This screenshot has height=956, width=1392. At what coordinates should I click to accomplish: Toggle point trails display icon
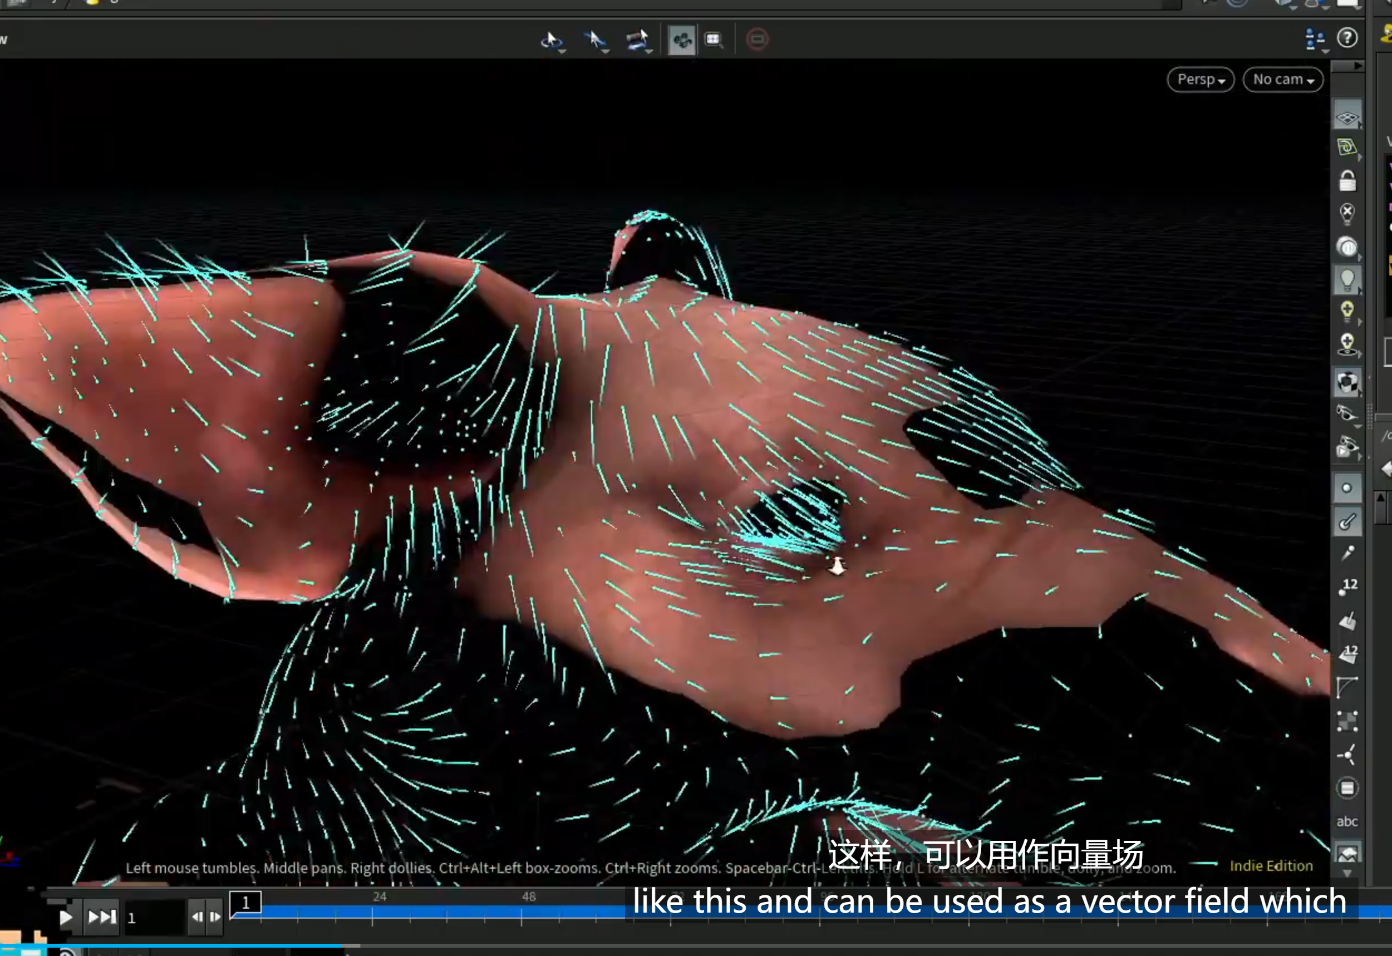[x=1347, y=554]
